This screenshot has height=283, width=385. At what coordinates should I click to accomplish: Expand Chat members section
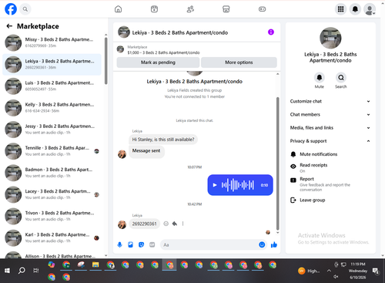[x=330, y=115]
